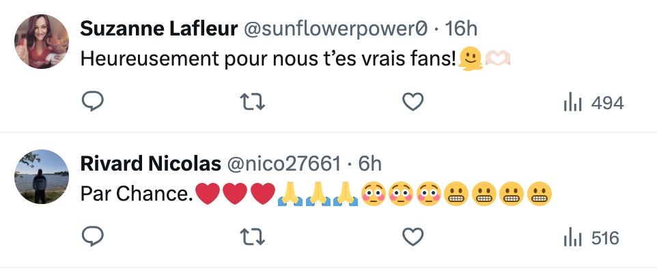Reply to Suzanne Lafleur's tweet

tap(93, 102)
